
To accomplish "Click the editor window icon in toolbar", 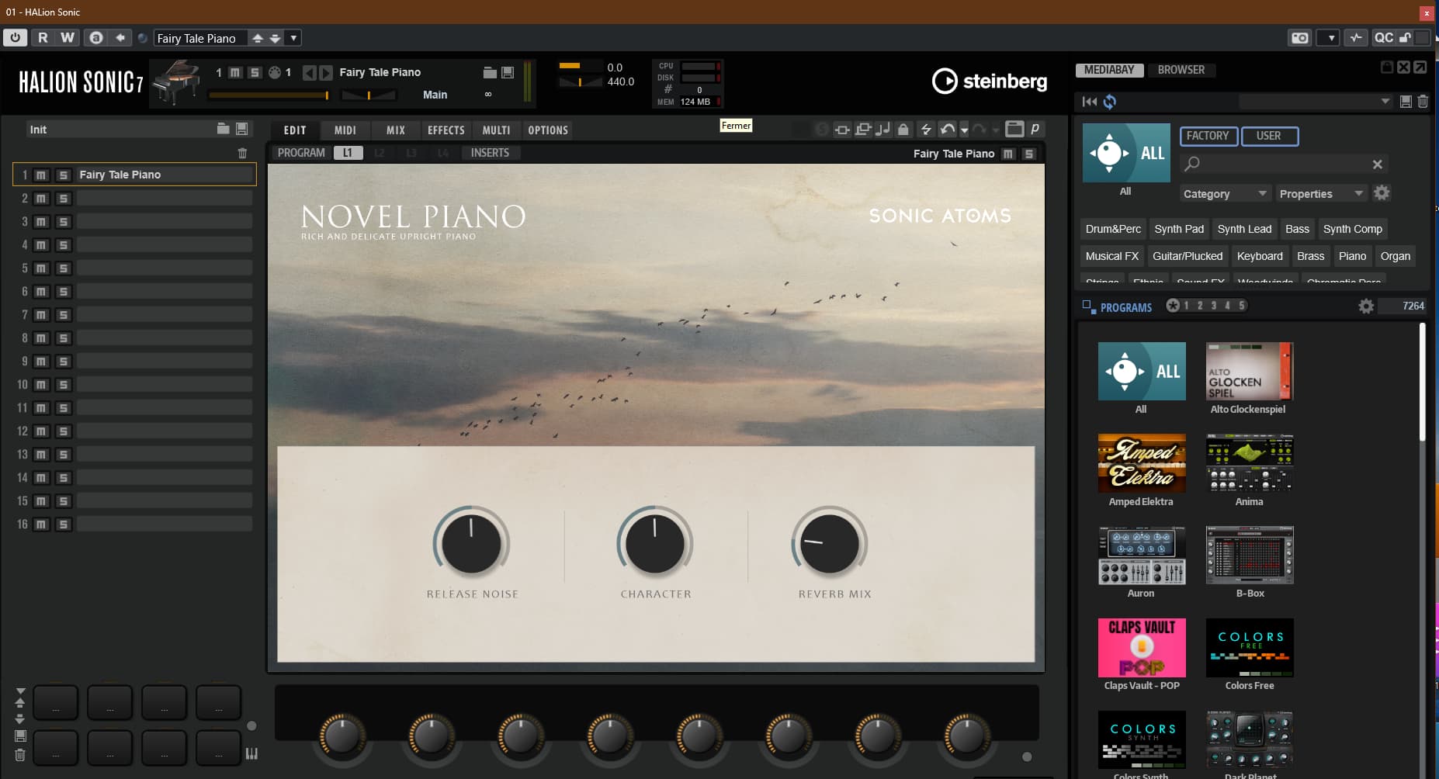I will pyautogui.click(x=1014, y=129).
